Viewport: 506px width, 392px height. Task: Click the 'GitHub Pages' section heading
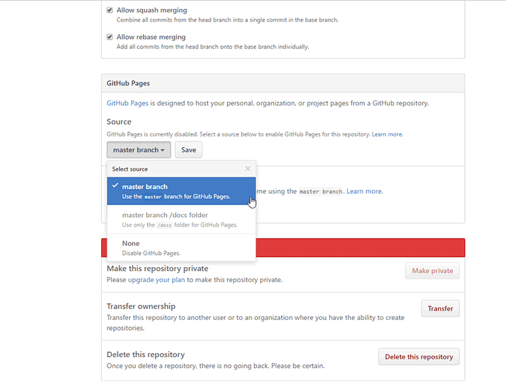point(128,83)
